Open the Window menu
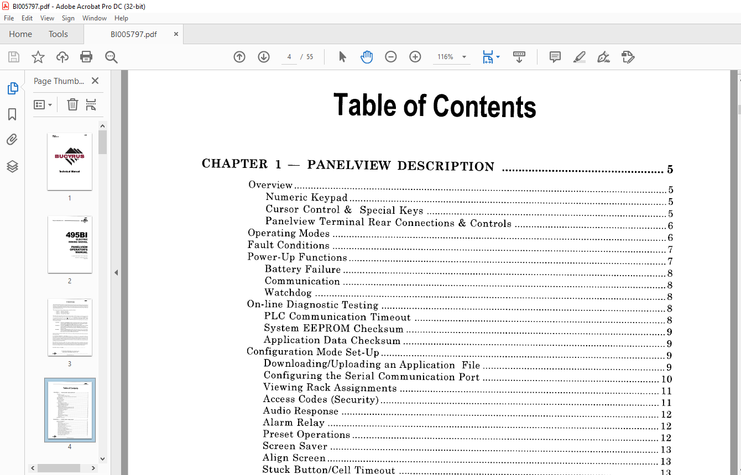Image resolution: width=741 pixels, height=475 pixels. point(95,18)
